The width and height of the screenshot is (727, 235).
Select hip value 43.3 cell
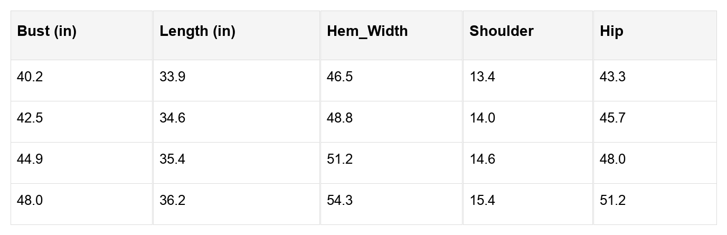pyautogui.click(x=655, y=81)
